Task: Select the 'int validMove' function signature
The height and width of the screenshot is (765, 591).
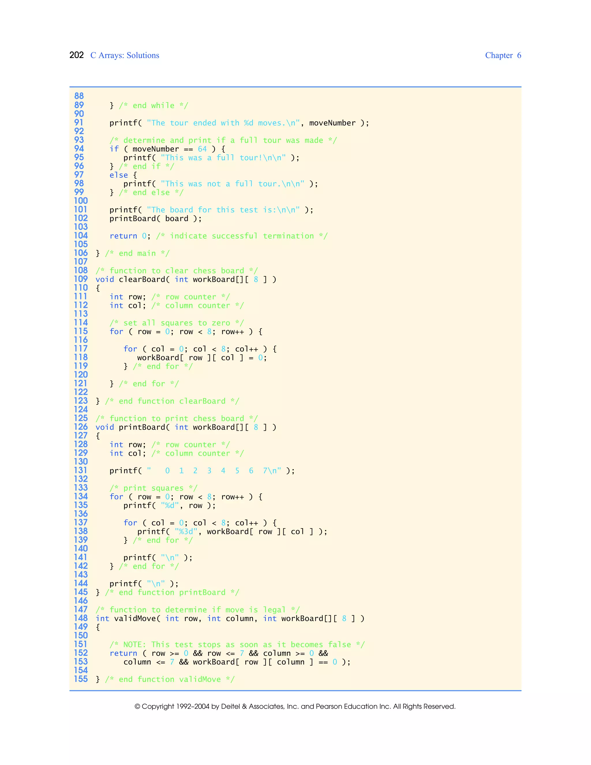Action: tap(230, 619)
